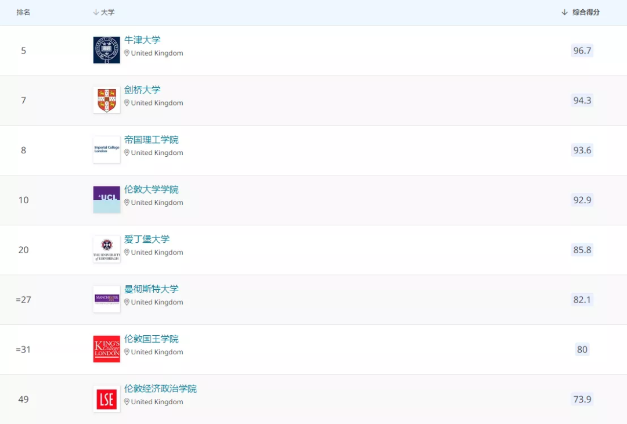Open the 帝国理工学院 link
This screenshot has height=424, width=627.
tap(152, 139)
